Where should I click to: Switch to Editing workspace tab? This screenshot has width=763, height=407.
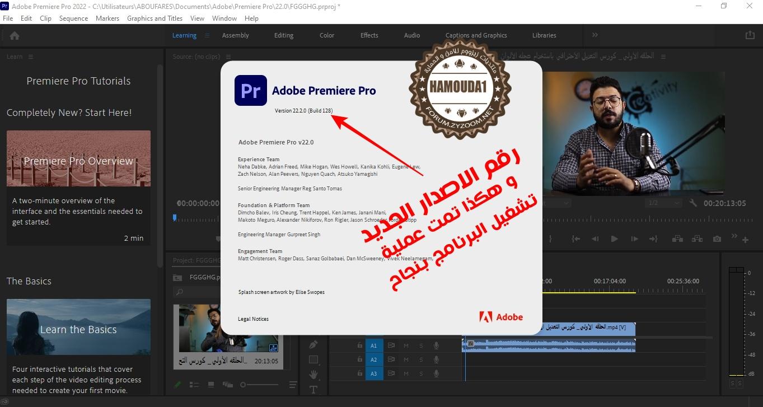pos(284,35)
